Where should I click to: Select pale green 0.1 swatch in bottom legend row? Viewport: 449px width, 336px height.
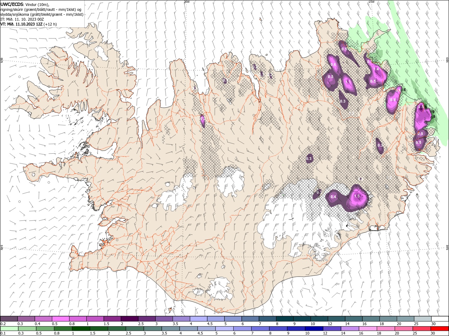coord(9,328)
